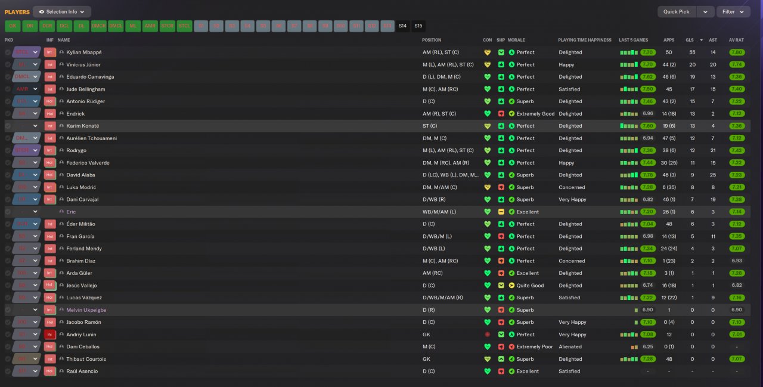Screen dimensions: 763x387
Task: Toggle picked checkmark for Kylian Mbappé
Action: click(x=8, y=52)
